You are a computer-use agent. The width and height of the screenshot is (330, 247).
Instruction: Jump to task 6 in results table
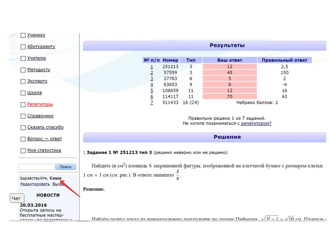[151, 97]
